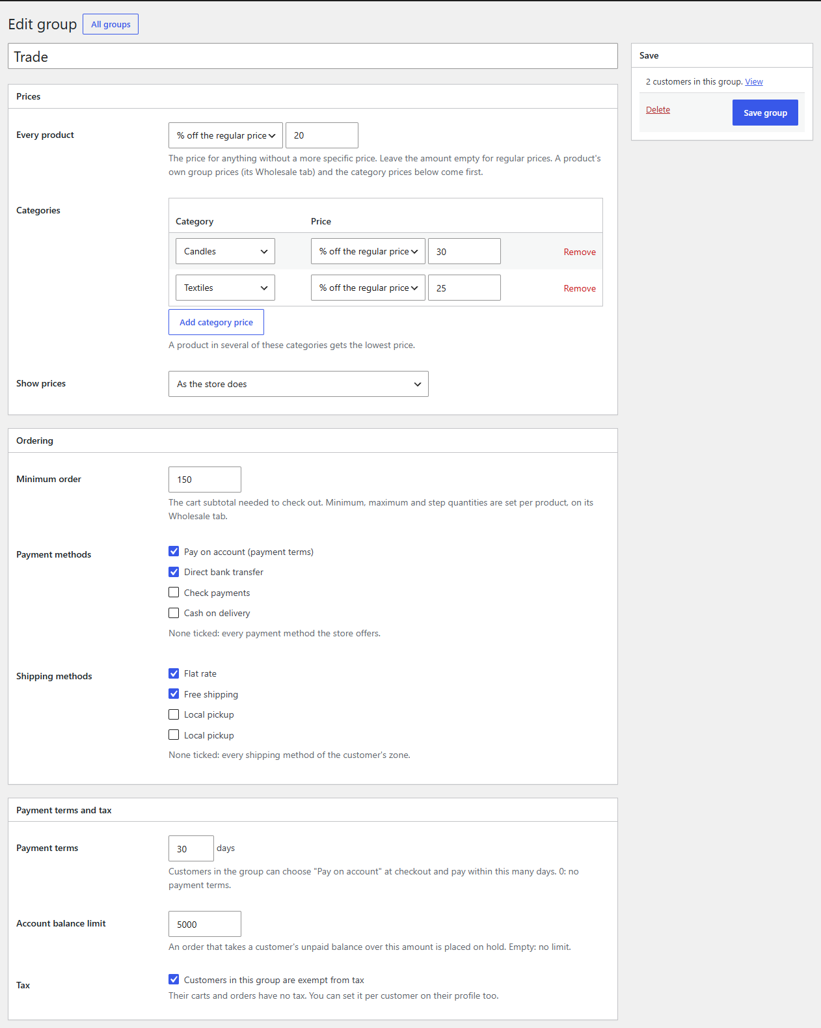The height and width of the screenshot is (1028, 821).
Task: Click the Account balance limit label
Action: pyautogui.click(x=61, y=923)
